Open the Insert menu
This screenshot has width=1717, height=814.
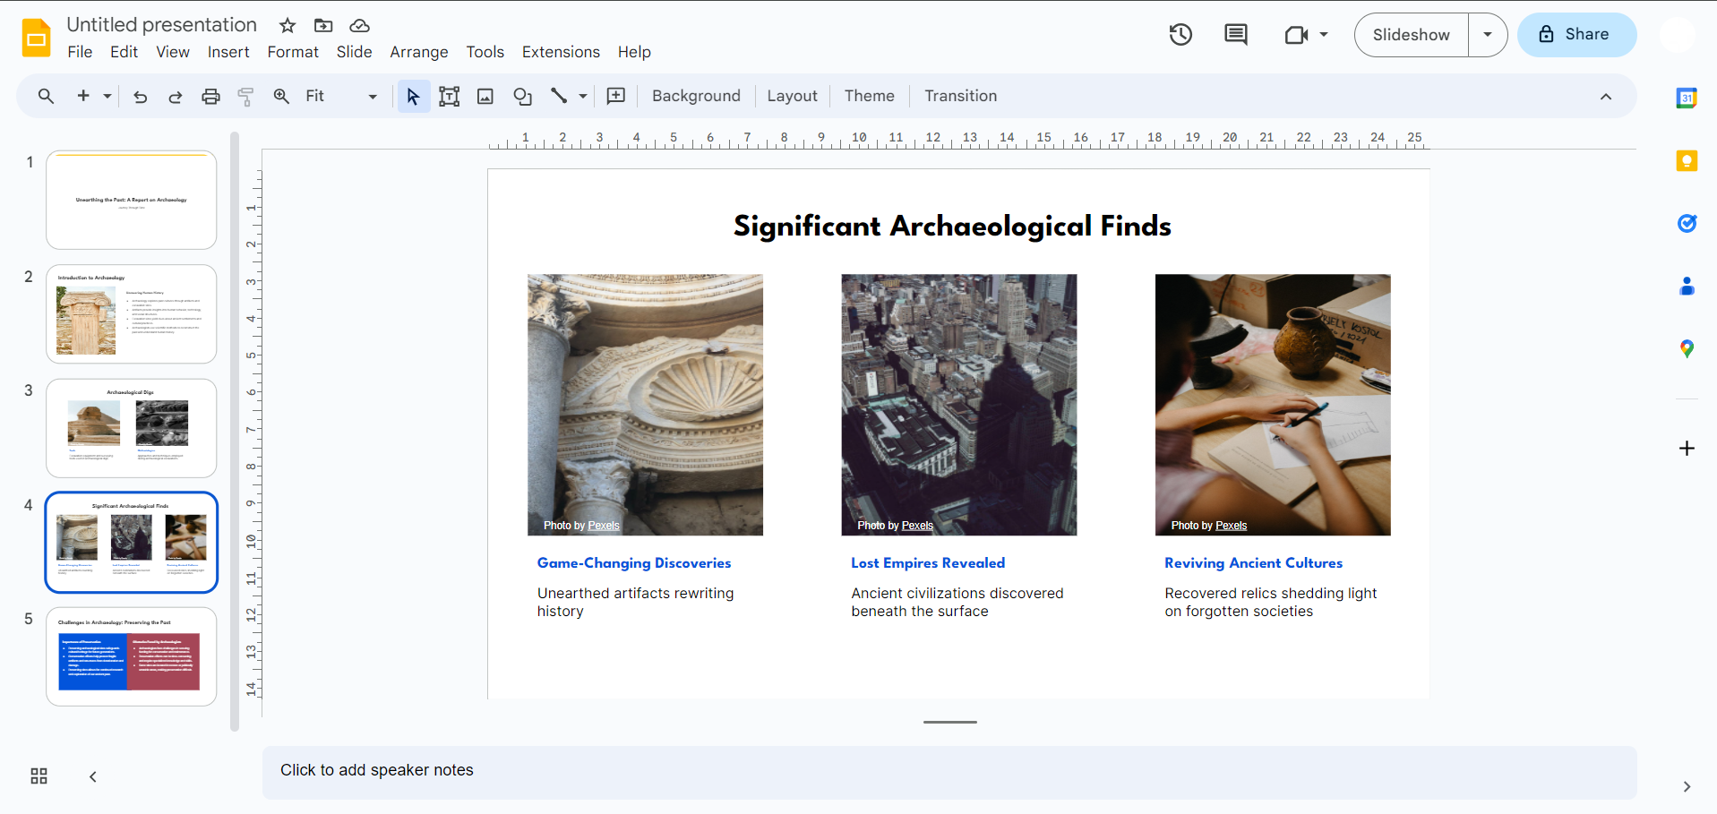click(228, 52)
